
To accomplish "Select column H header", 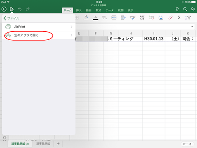I will pyautogui.click(x=131, y=33).
